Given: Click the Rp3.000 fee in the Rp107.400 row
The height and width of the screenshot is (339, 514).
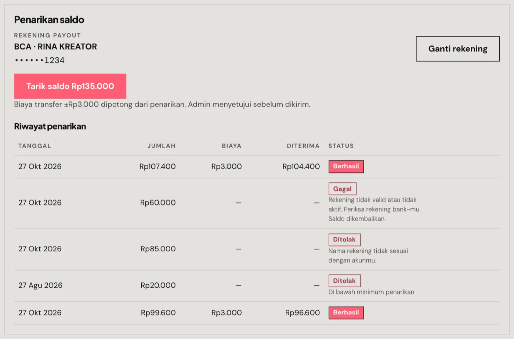Looking at the screenshot, I should [x=227, y=167].
